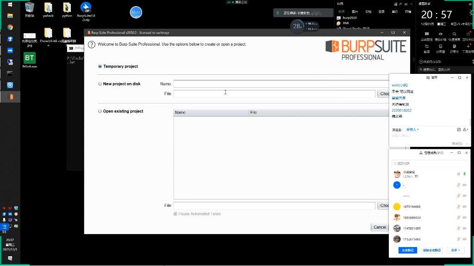Select the Ehole3.0-Win folder icon

click(x=48, y=37)
